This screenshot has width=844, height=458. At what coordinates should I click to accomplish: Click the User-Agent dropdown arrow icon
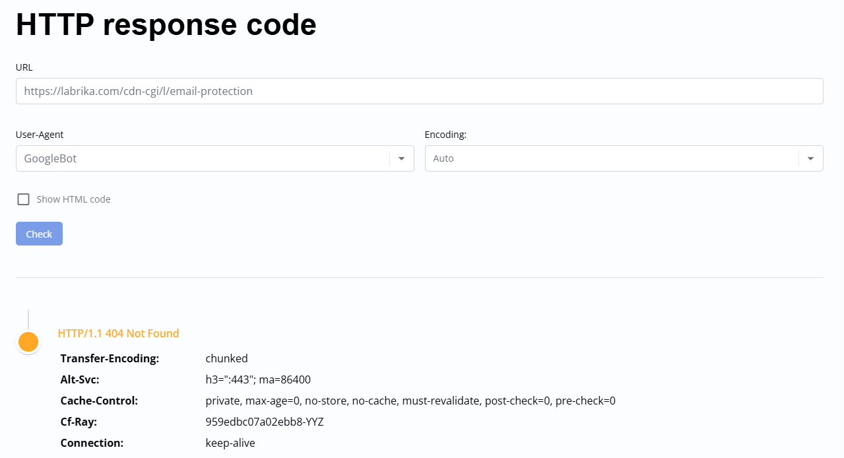[x=401, y=158]
